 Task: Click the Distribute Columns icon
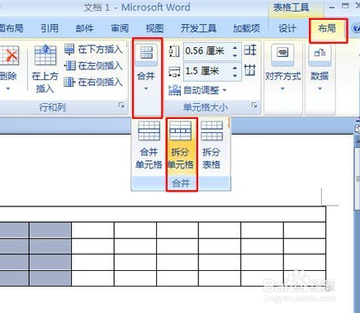(x=250, y=70)
